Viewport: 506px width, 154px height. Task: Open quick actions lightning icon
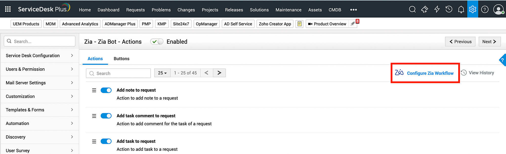tap(437, 9)
